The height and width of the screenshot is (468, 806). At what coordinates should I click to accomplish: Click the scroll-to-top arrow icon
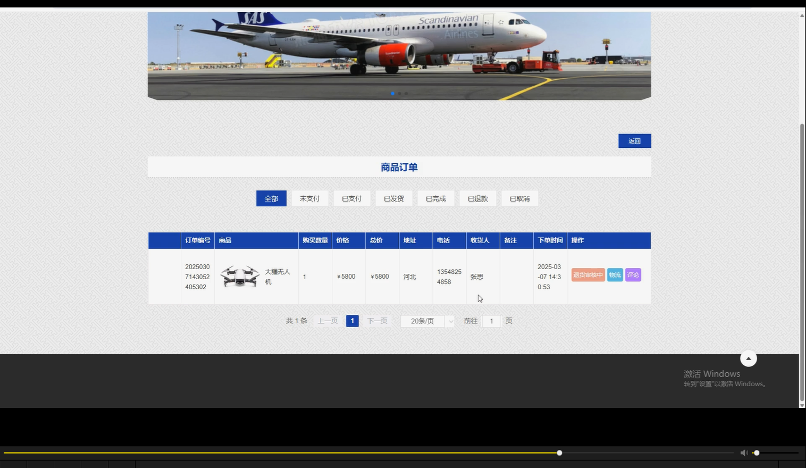tap(748, 358)
